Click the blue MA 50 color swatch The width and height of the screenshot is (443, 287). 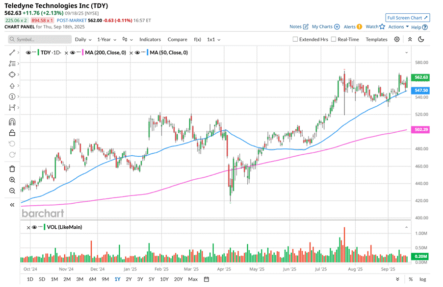[147, 52]
